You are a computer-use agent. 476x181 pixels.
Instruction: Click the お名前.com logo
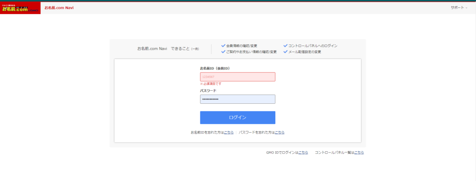[20, 8]
